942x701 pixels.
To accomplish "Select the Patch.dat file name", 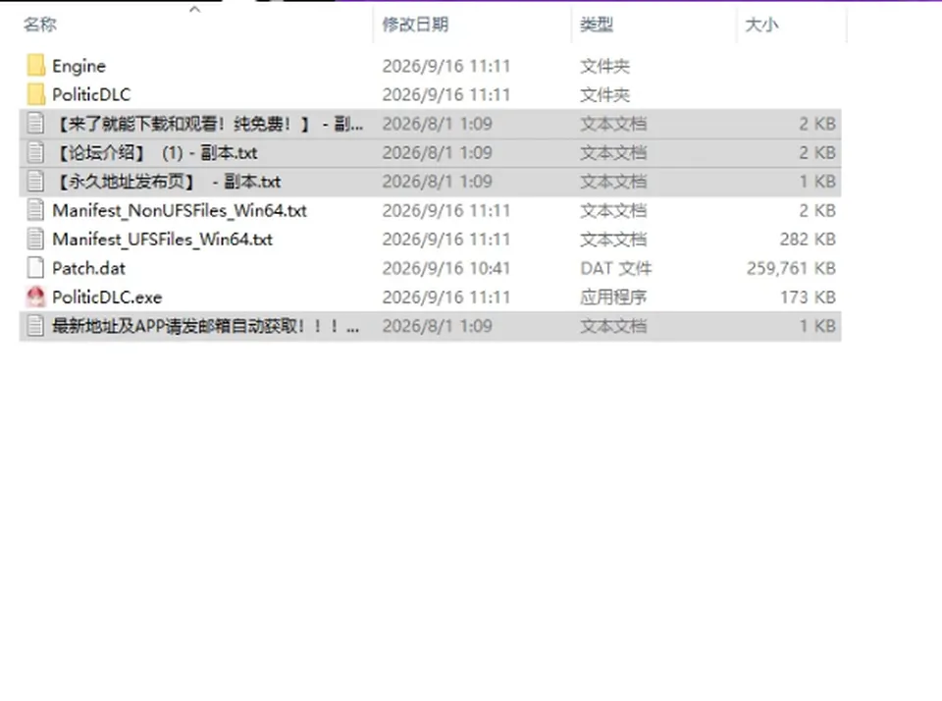I will 89,268.
